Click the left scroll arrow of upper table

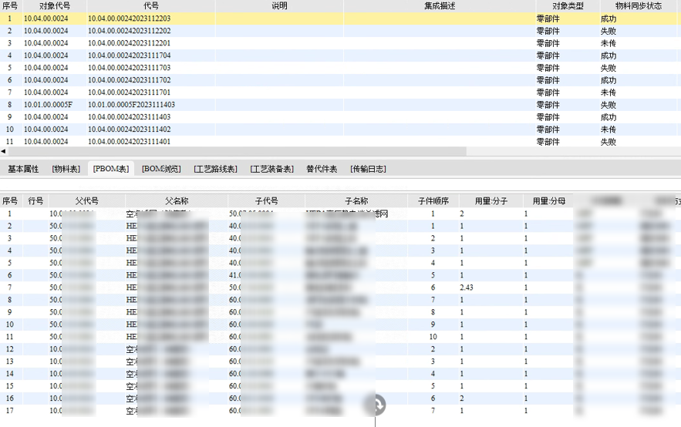[3, 151]
